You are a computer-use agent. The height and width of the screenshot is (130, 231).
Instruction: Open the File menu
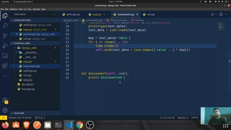[x=2, y=9]
